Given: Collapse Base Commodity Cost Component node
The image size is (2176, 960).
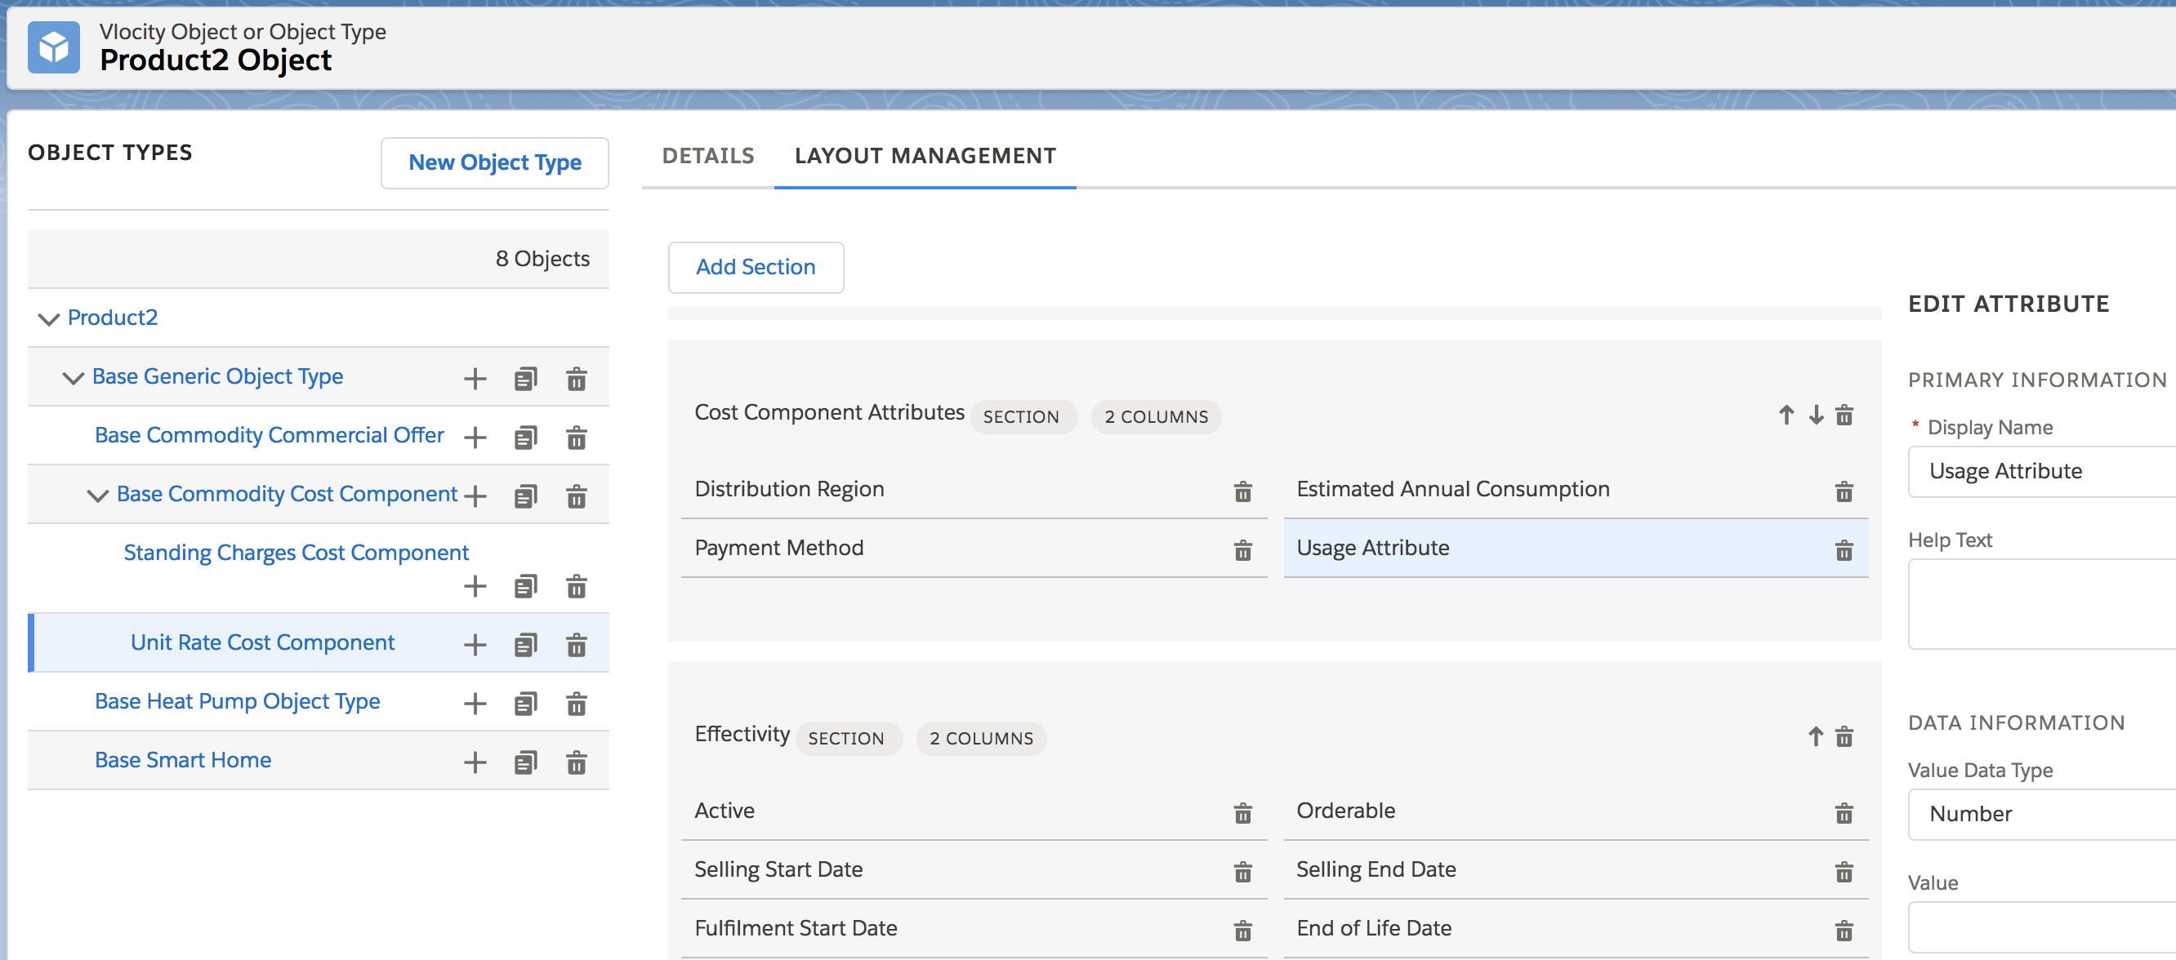Looking at the screenshot, I should click(x=98, y=495).
